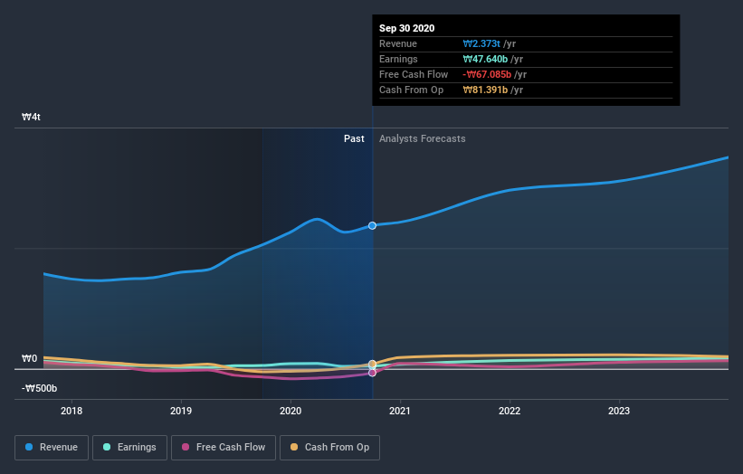This screenshot has width=743, height=474.
Task: Click the Cash From Op data point marker
Action: click(373, 364)
